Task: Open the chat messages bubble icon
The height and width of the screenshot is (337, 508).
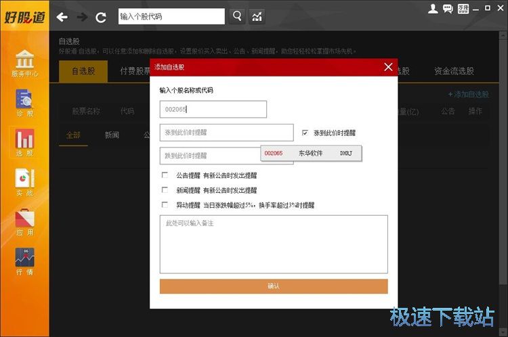Action: [448, 9]
